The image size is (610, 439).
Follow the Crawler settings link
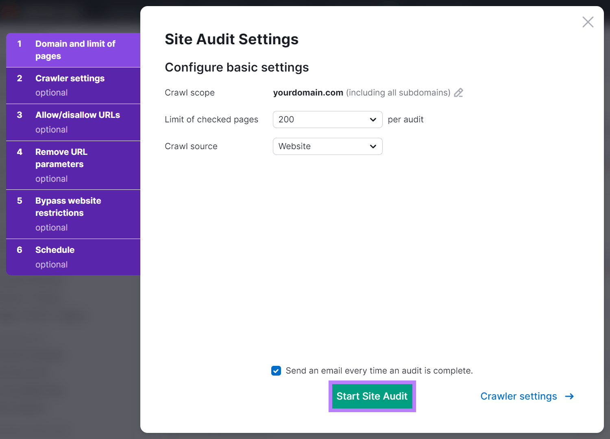coord(519,396)
